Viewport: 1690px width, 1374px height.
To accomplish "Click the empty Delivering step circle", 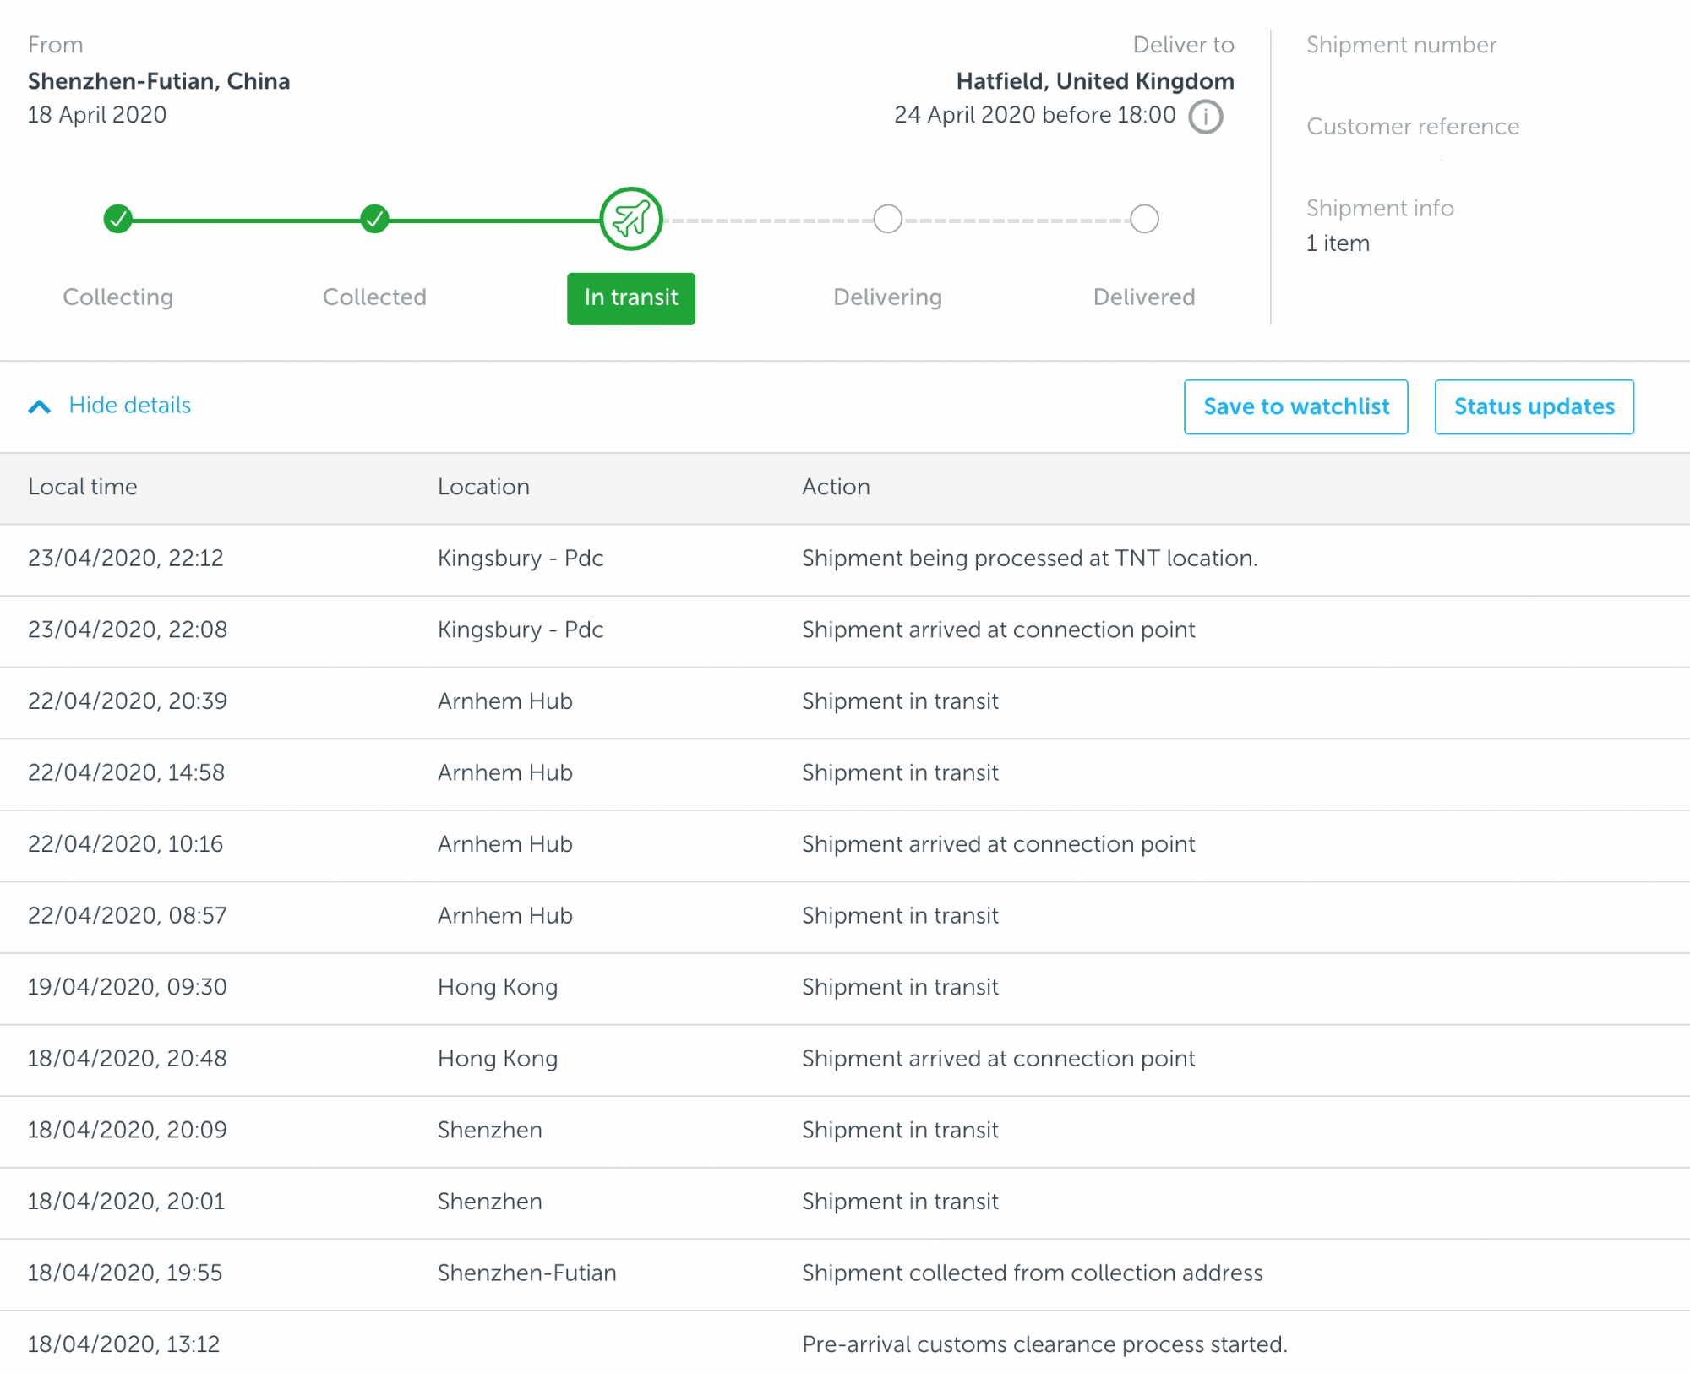I will (x=887, y=219).
